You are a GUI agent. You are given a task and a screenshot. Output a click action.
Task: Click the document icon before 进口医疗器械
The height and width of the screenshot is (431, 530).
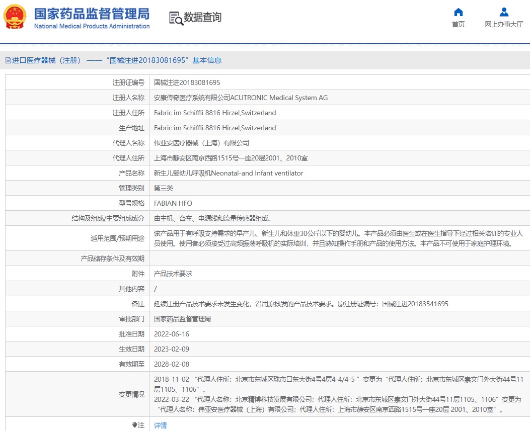(8, 60)
